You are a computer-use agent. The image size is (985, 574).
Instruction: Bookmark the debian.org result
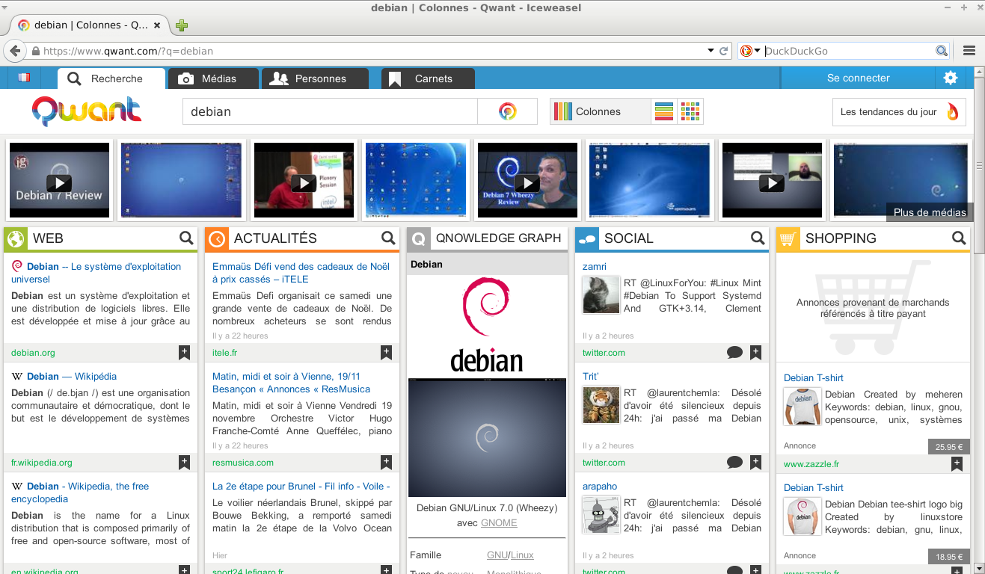click(184, 353)
